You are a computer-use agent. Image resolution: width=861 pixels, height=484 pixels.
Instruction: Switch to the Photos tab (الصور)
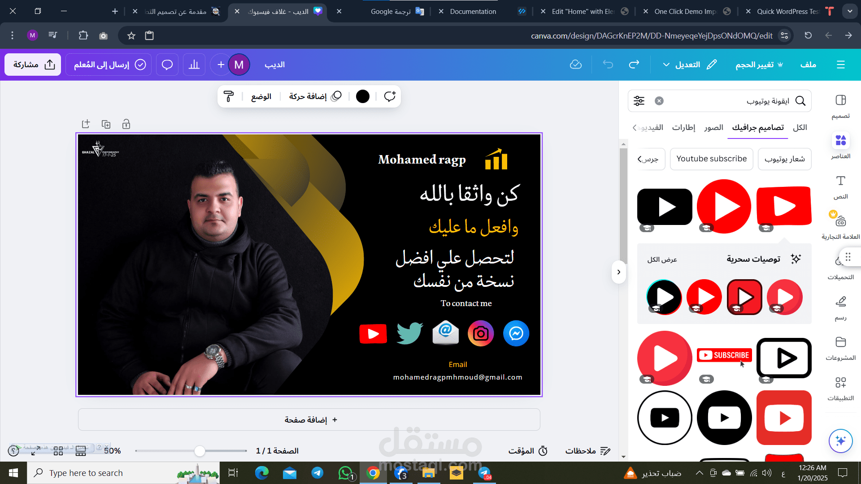(x=713, y=128)
